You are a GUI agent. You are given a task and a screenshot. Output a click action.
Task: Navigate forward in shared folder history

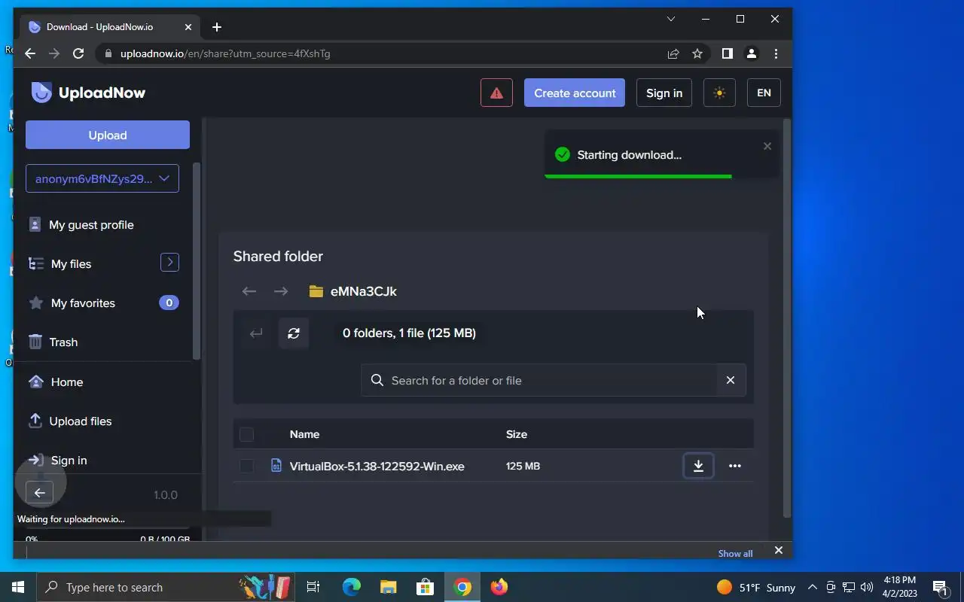click(x=281, y=291)
